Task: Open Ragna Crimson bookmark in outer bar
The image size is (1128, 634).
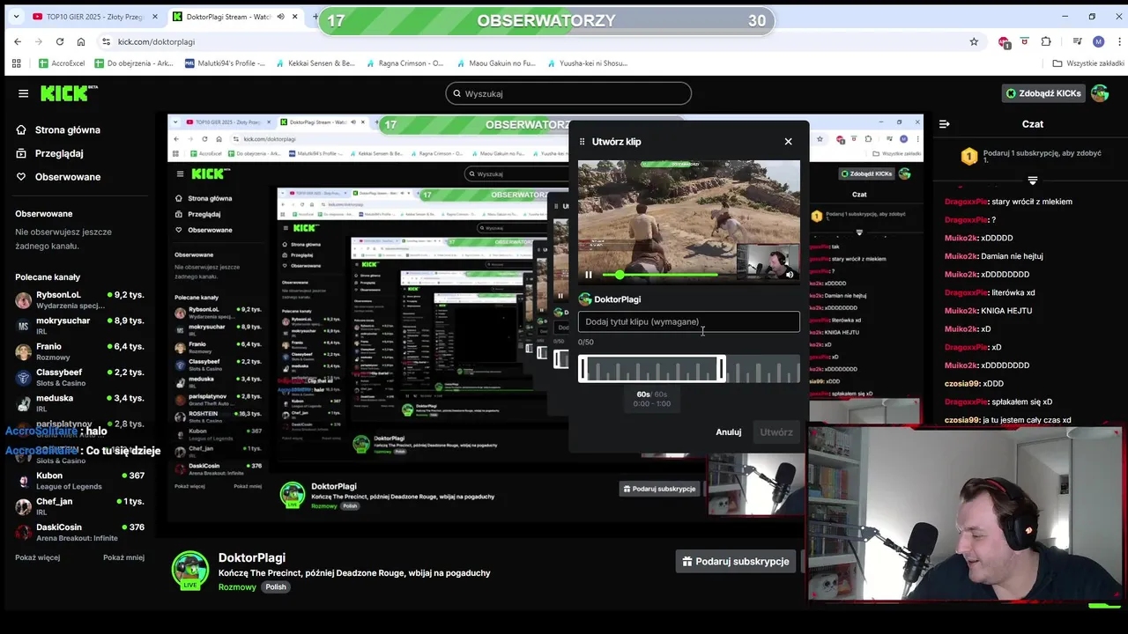Action: click(404, 63)
